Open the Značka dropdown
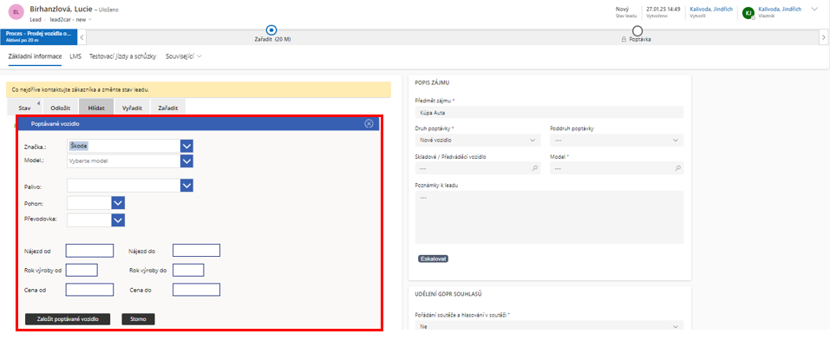830x347 pixels. [186, 146]
